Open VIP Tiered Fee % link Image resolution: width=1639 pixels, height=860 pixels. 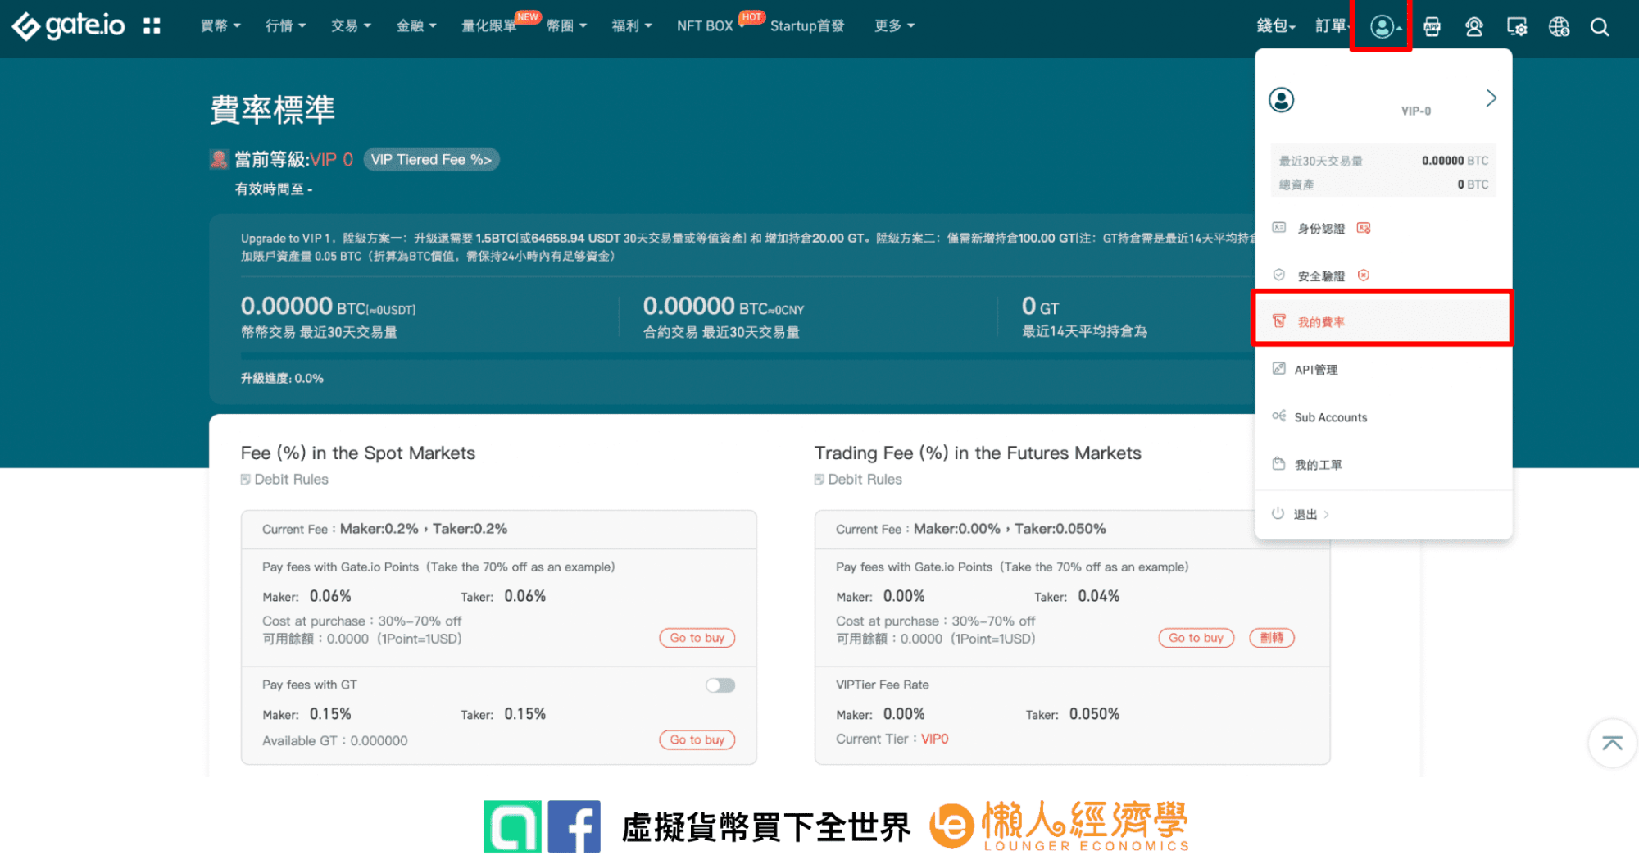[431, 160]
